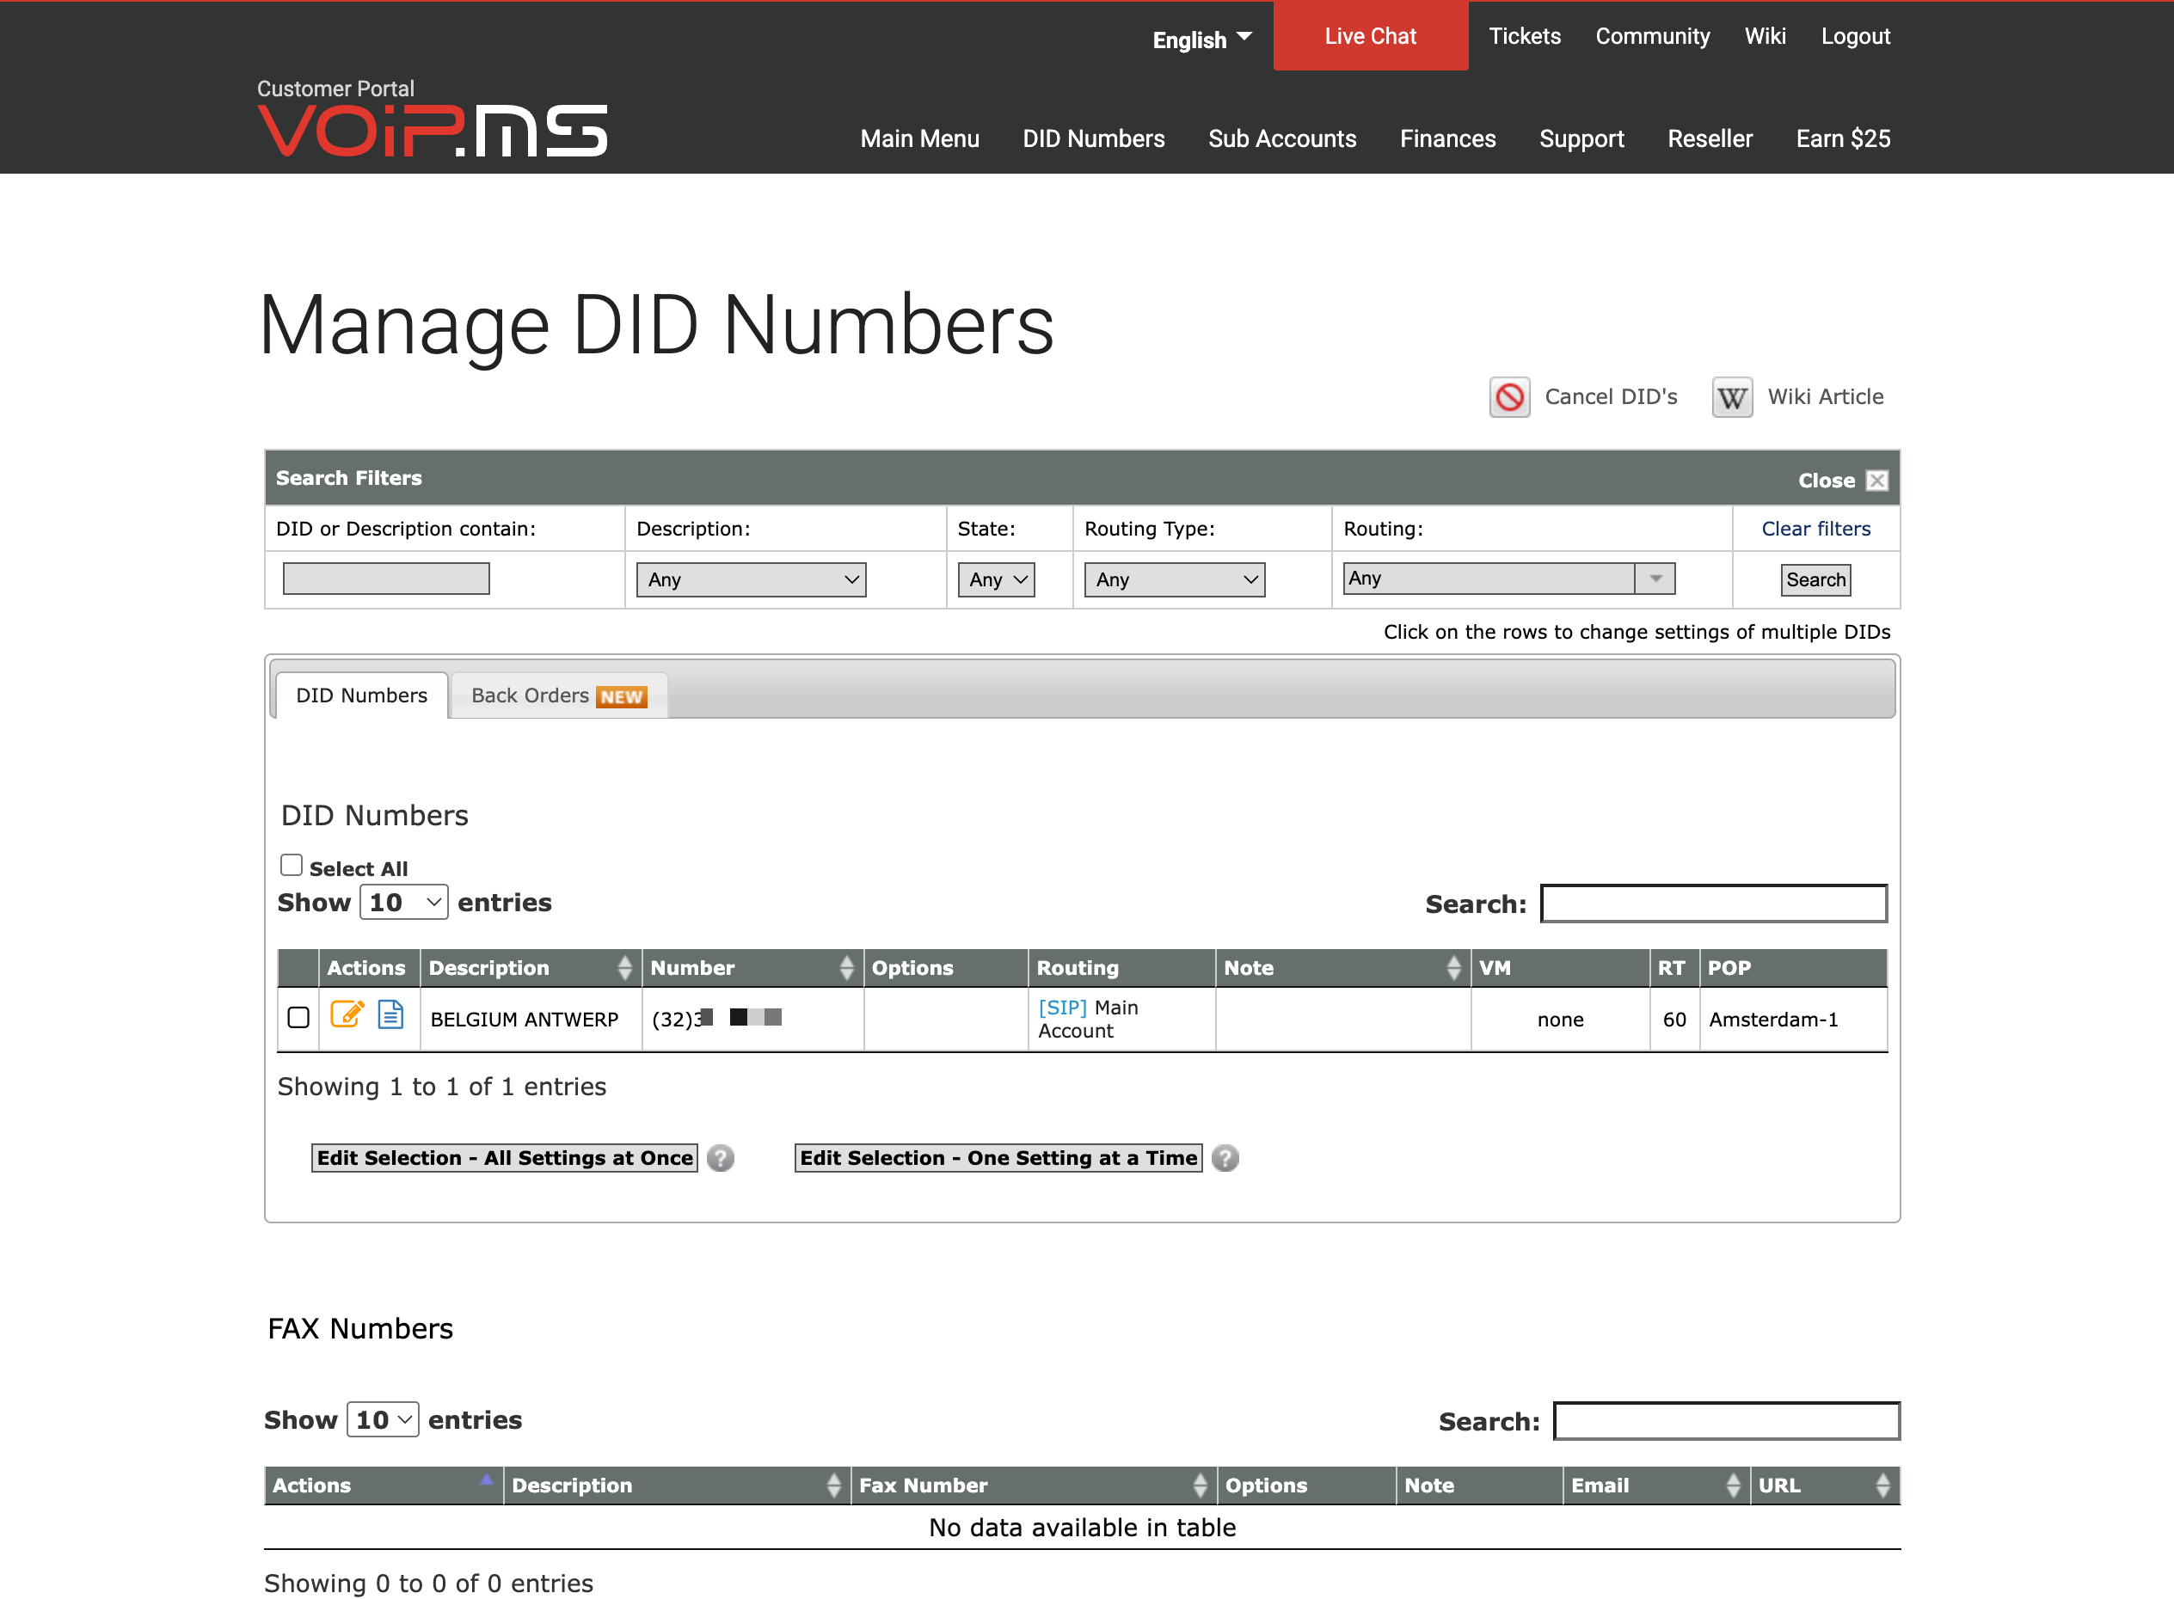The height and width of the screenshot is (1599, 2174).
Task: Open the Routing Type filter dropdown
Action: pyautogui.click(x=1174, y=579)
